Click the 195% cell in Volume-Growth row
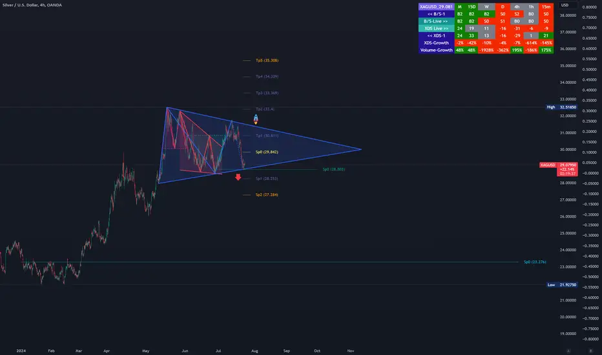 point(517,50)
